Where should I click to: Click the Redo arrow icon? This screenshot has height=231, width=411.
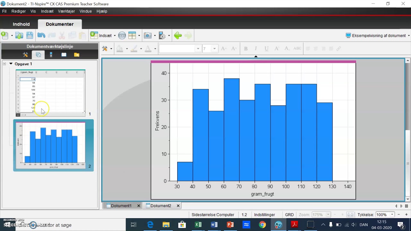click(52, 35)
